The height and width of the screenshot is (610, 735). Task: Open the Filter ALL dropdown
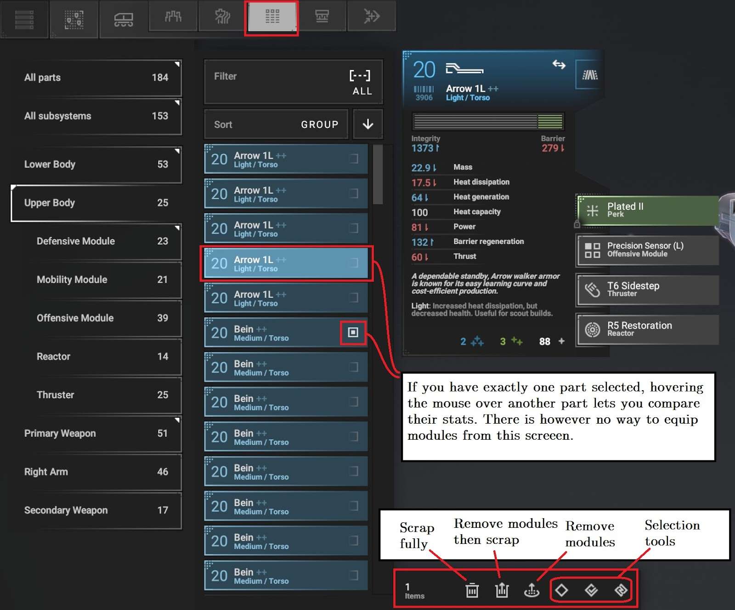click(293, 82)
